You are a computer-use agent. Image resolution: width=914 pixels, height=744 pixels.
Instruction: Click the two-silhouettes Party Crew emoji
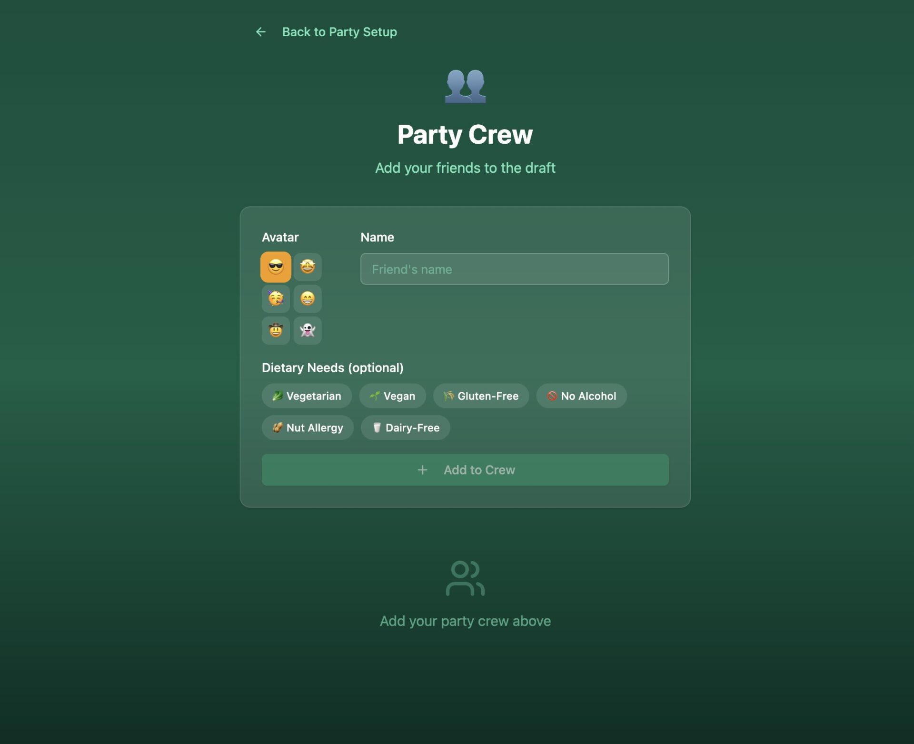click(465, 86)
